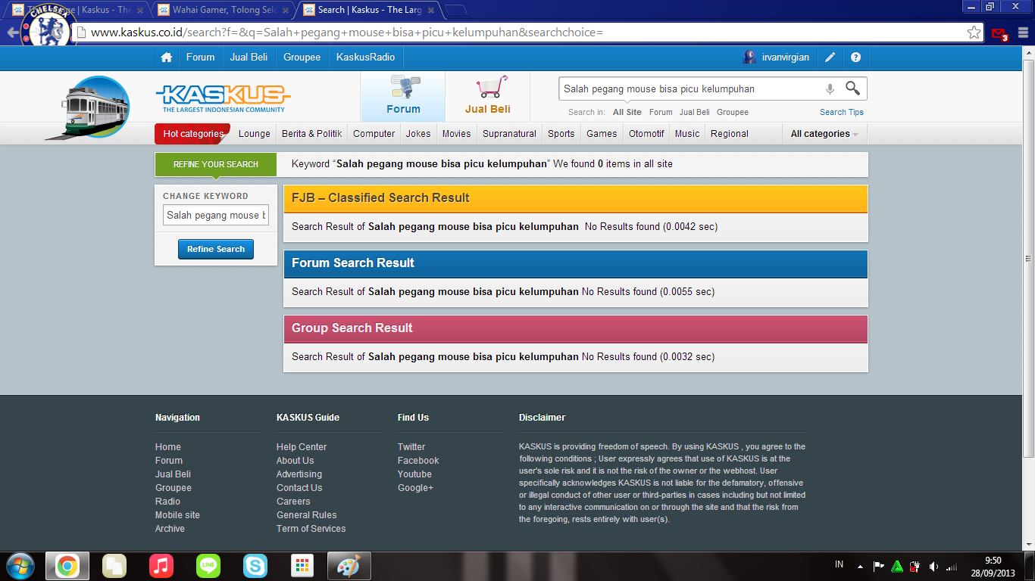
Task: Open Skype from the taskbar
Action: 255,566
